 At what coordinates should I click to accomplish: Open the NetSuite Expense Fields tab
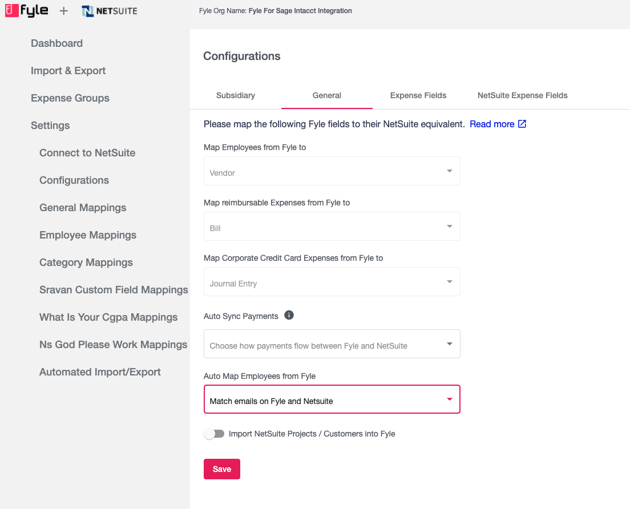click(x=522, y=95)
